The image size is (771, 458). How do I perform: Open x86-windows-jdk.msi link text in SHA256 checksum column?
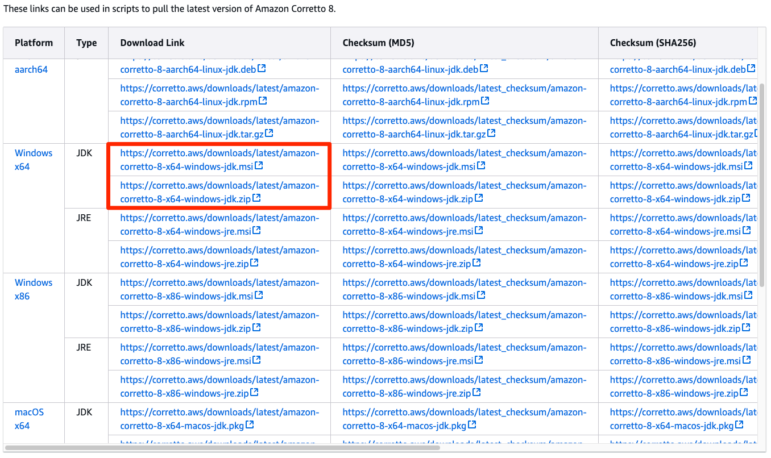(683, 289)
